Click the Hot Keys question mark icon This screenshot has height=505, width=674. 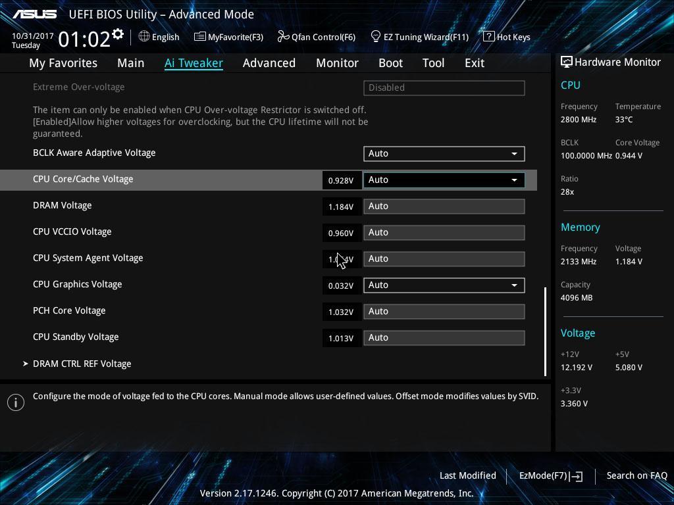(488, 36)
